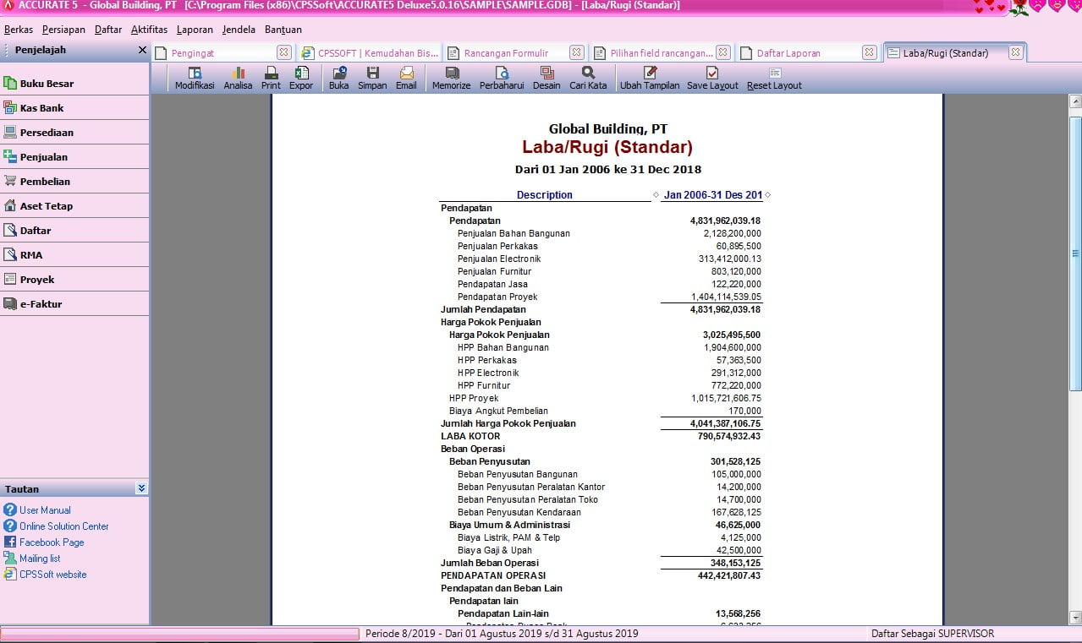Image resolution: width=1082 pixels, height=643 pixels.
Task: Click the Modifikasi toolbar icon
Action: click(195, 78)
